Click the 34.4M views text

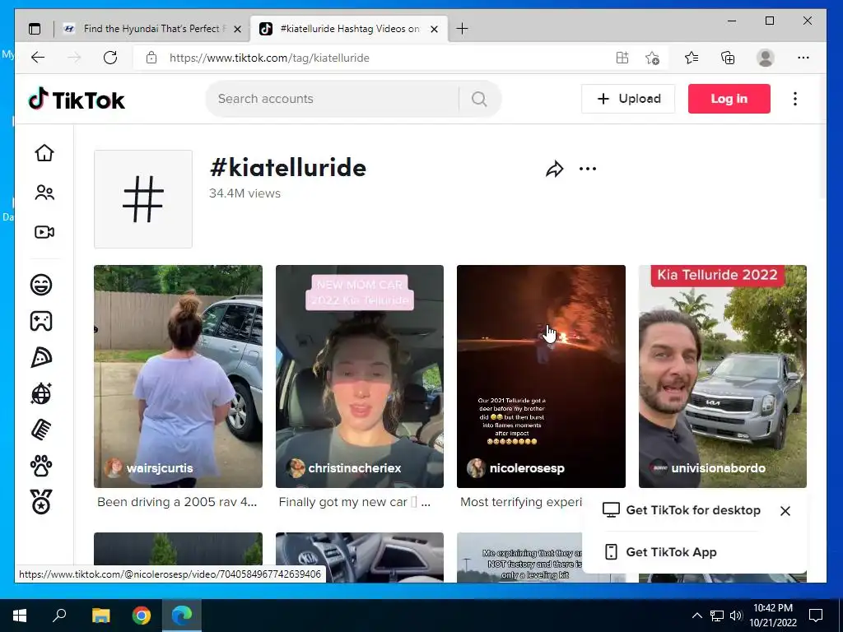(x=245, y=193)
